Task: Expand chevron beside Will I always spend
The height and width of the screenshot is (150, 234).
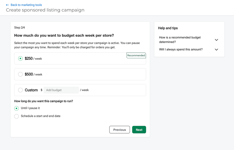Action: (216, 50)
